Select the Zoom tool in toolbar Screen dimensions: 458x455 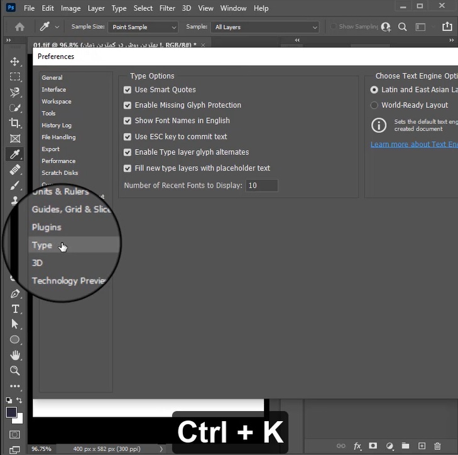(15, 371)
